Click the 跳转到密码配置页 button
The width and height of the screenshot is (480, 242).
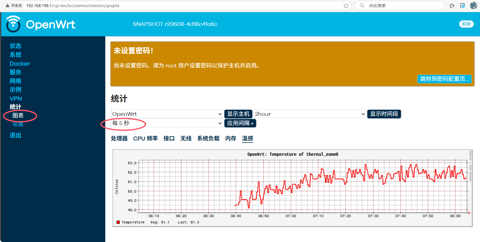(444, 79)
